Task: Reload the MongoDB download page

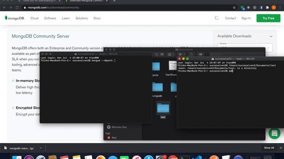Action: point(17,8)
